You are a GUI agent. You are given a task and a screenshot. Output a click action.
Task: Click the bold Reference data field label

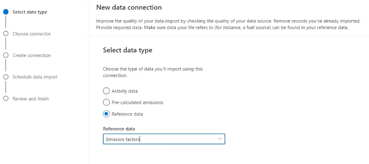pyautogui.click(x=119, y=129)
